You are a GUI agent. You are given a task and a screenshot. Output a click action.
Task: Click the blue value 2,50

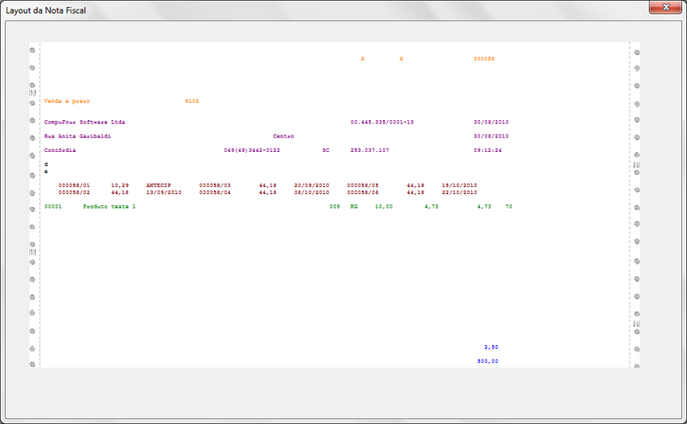pos(491,347)
